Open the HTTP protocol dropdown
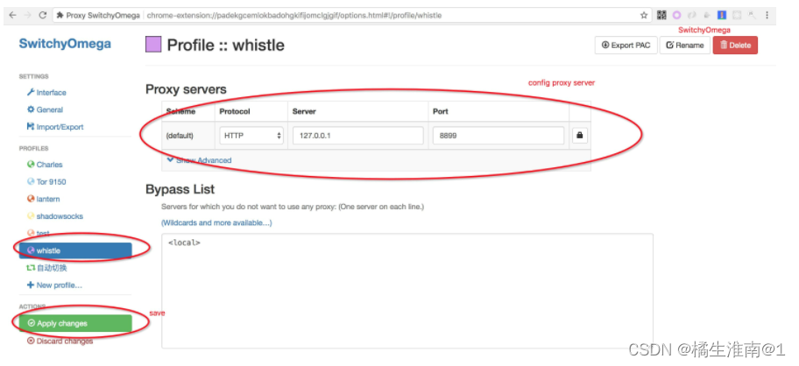The image size is (799, 366). coord(251,136)
